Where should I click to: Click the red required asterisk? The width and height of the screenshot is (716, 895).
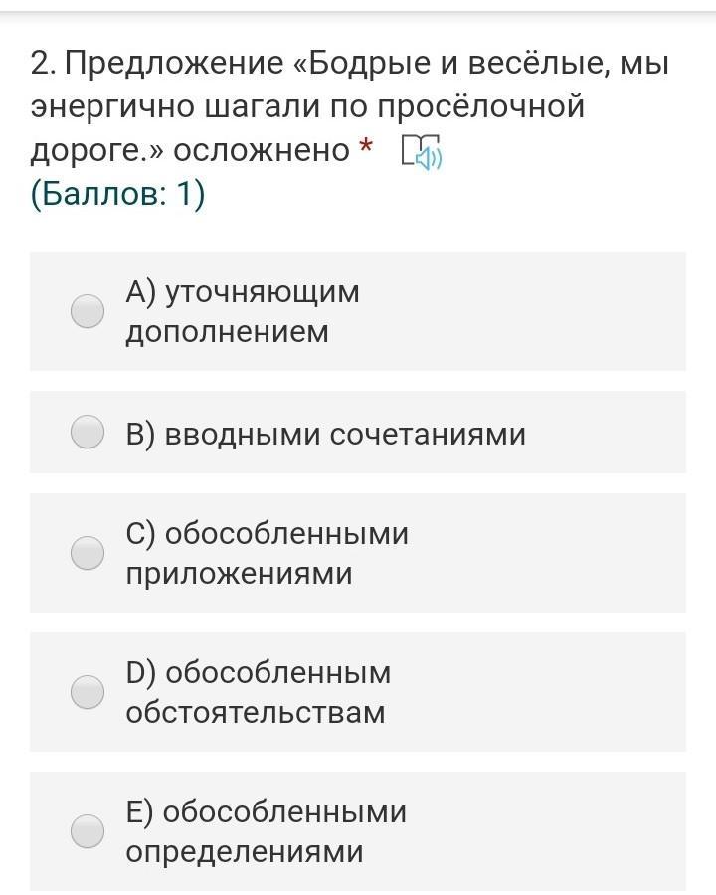[x=366, y=149]
